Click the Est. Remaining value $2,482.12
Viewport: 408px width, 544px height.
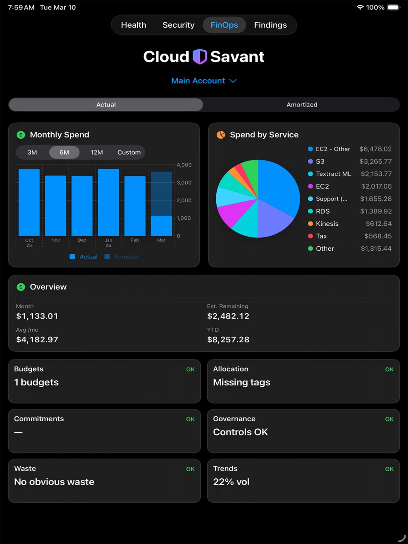[x=228, y=316]
